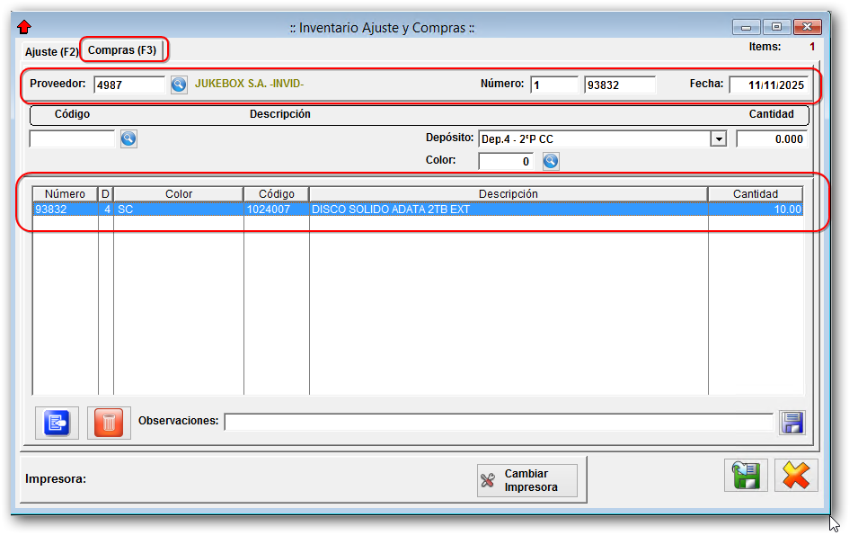Cancel using the orange X icon

[796, 476]
